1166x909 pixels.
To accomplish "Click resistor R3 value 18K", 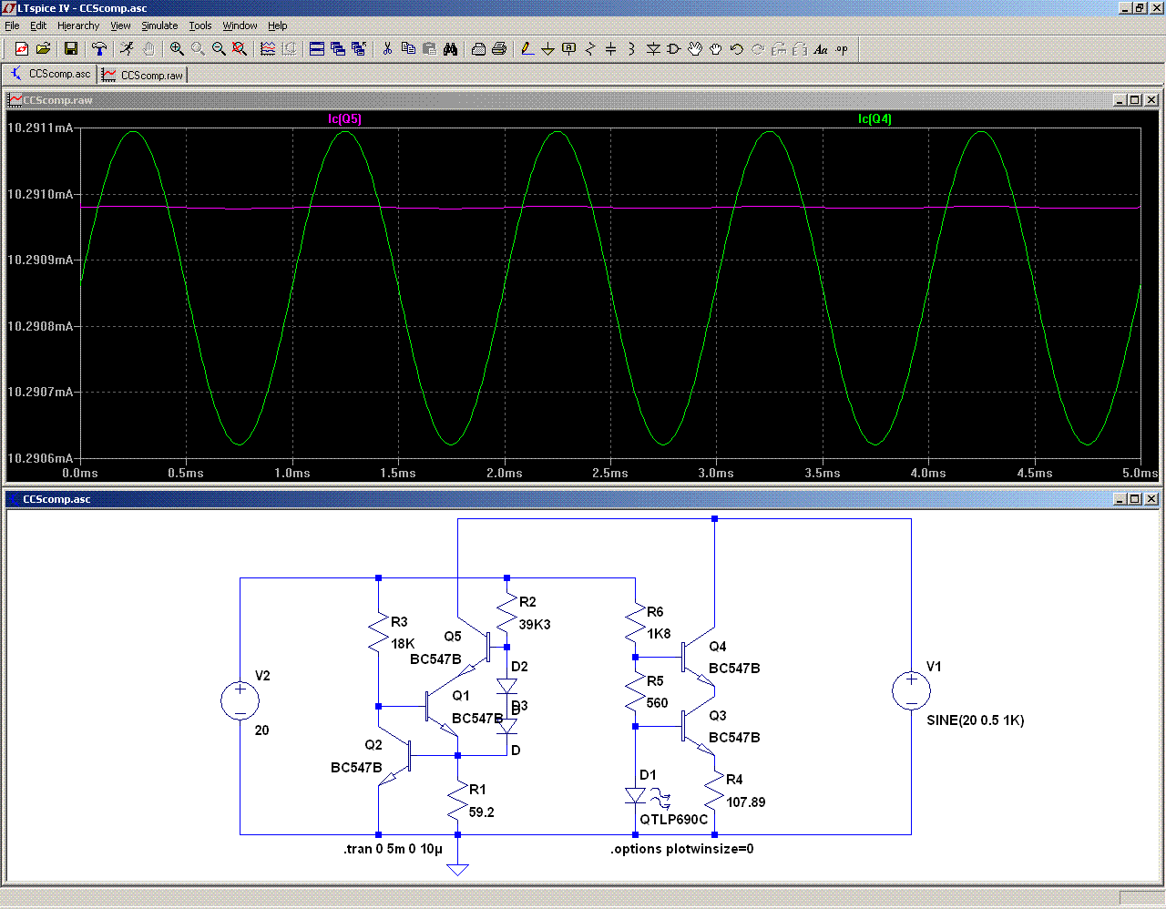I will [x=403, y=644].
